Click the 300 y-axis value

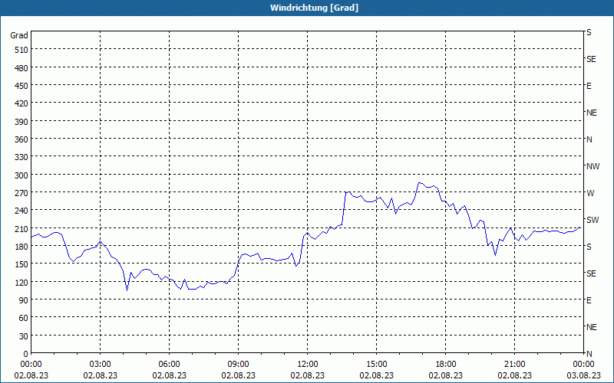21,175
